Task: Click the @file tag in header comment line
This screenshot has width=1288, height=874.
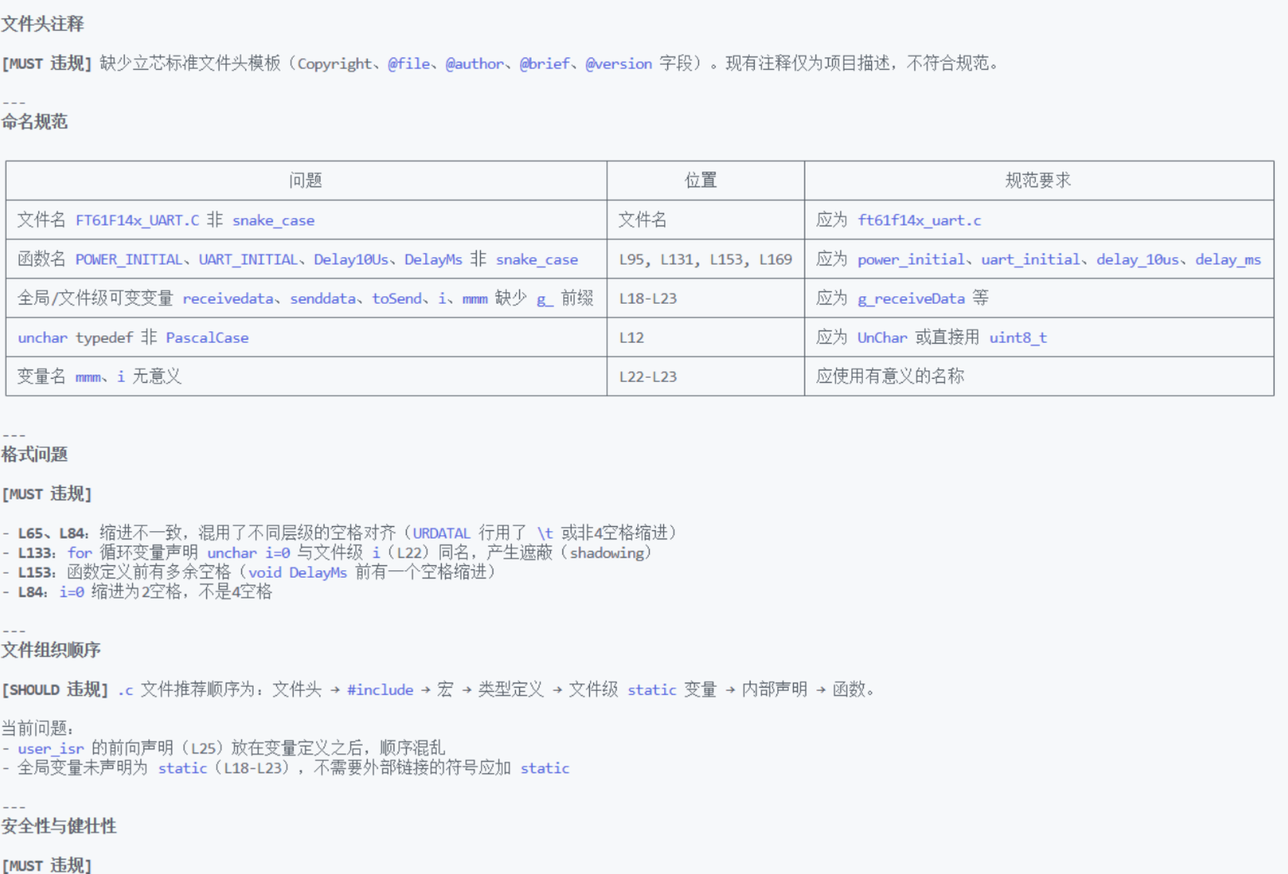Action: [409, 64]
